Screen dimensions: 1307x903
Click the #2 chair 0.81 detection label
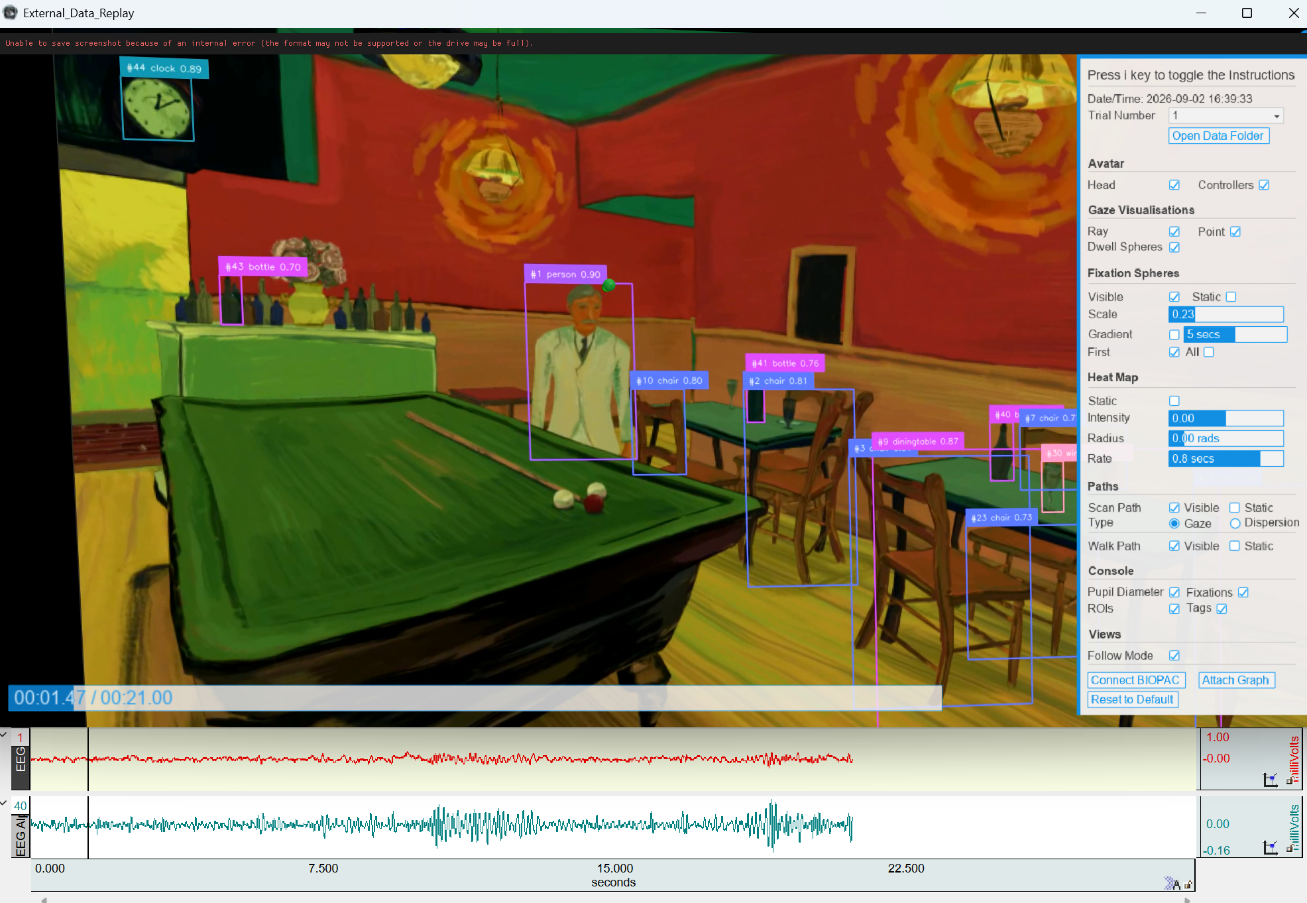point(778,381)
